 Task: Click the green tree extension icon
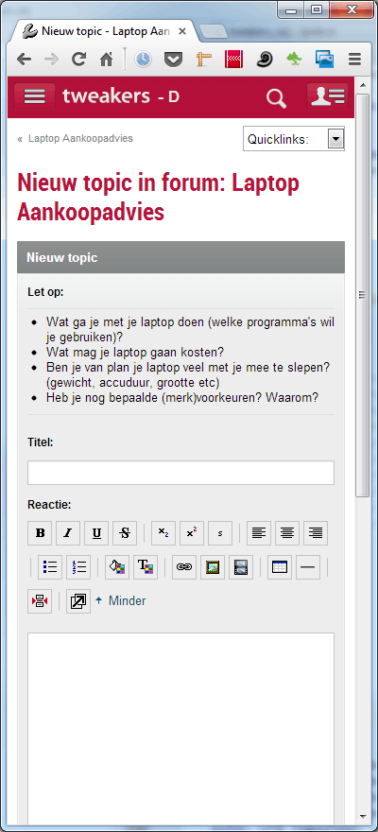pos(294,60)
